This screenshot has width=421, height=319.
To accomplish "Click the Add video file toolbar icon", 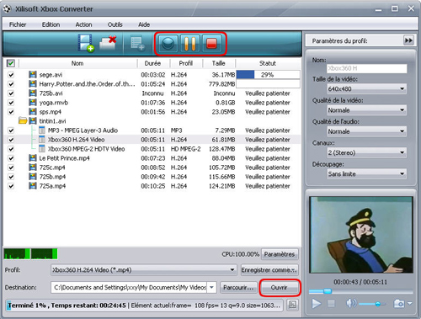I will click(x=86, y=43).
